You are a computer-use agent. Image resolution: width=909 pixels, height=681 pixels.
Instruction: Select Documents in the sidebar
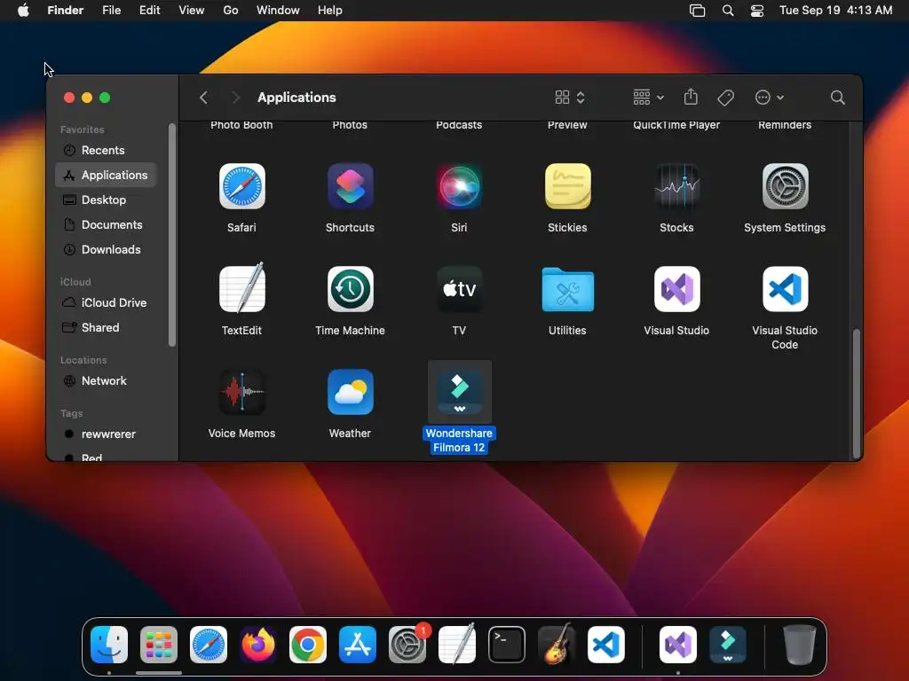107,224
